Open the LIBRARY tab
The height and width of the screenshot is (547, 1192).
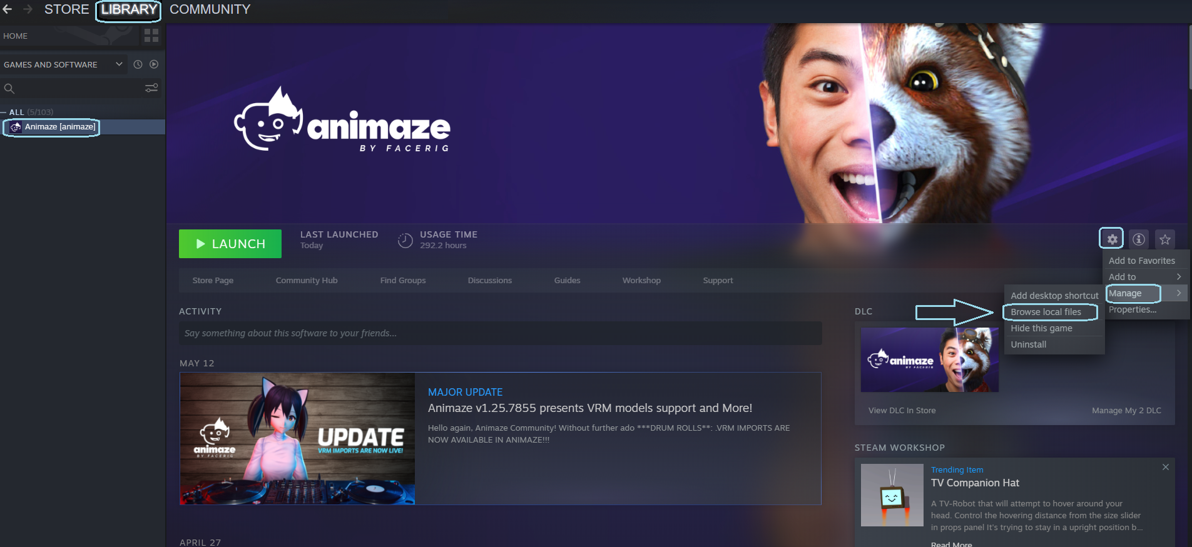(x=129, y=9)
